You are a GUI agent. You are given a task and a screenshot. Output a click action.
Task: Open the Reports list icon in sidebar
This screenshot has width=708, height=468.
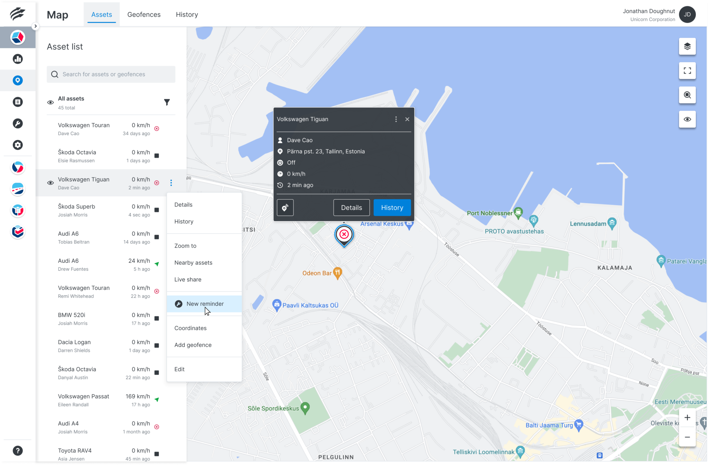(x=18, y=102)
